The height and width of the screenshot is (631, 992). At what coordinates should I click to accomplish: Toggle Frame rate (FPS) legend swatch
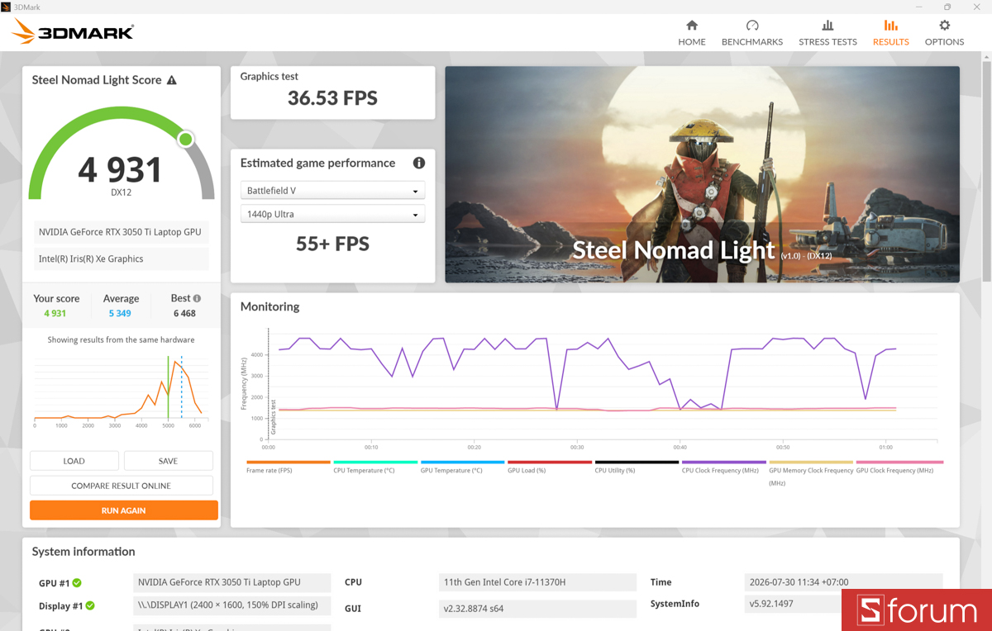(289, 463)
